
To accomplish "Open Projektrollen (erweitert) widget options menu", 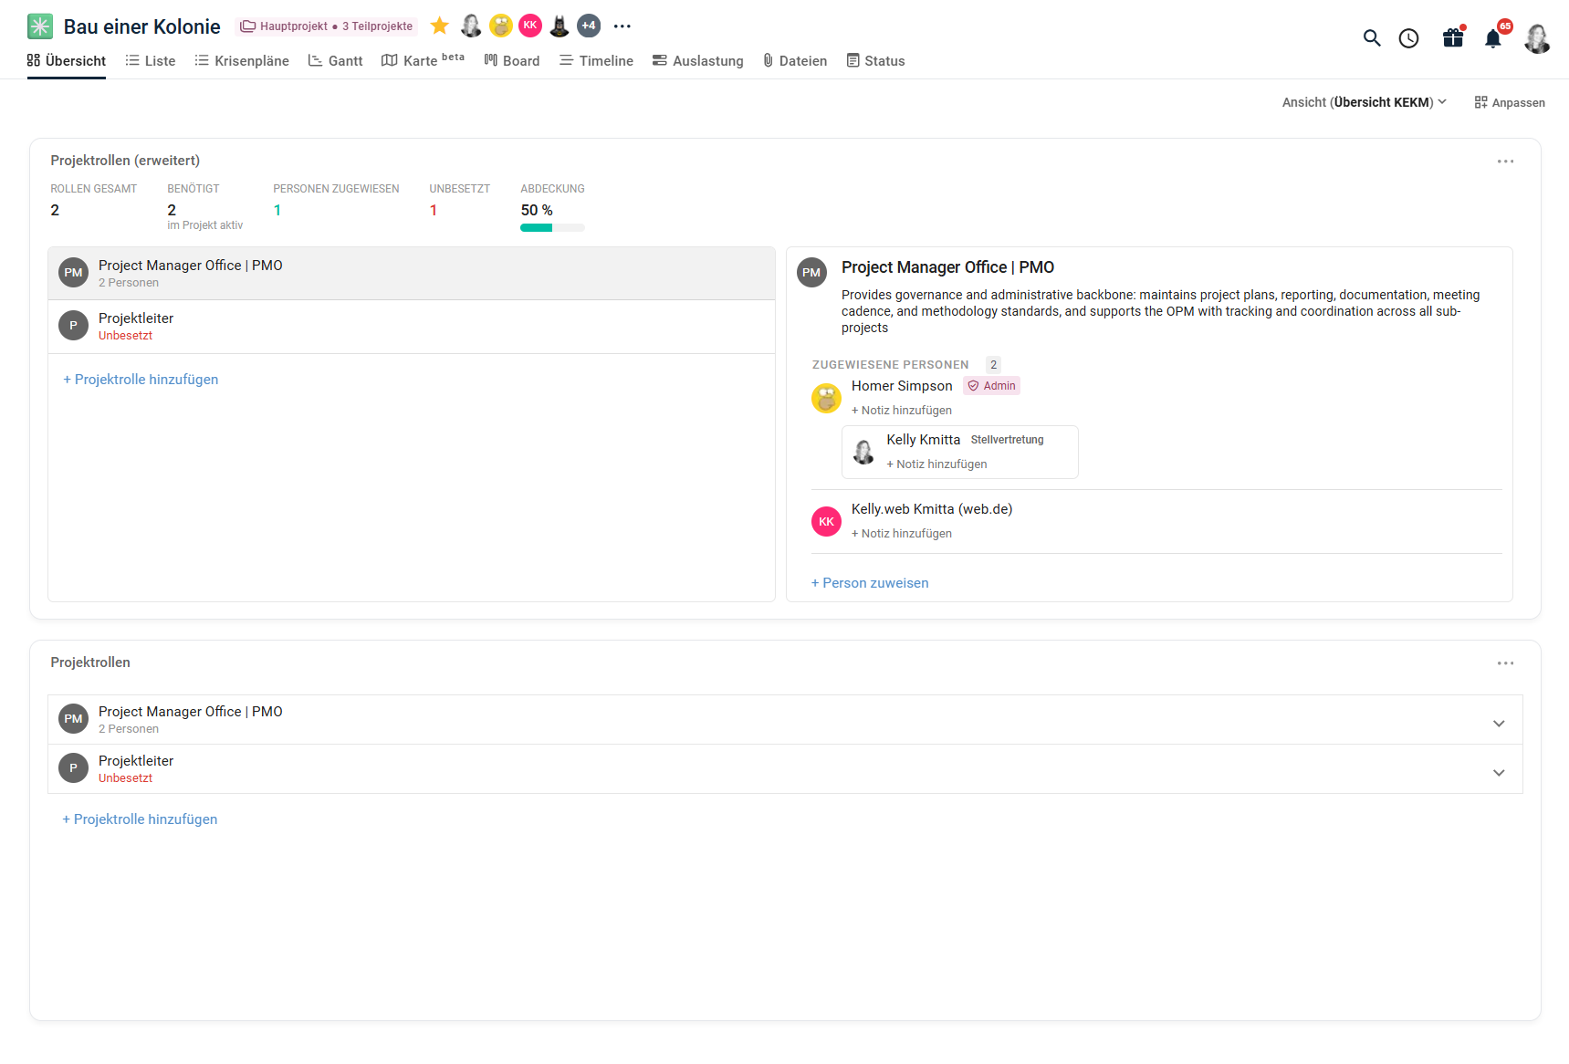I will click(x=1506, y=162).
